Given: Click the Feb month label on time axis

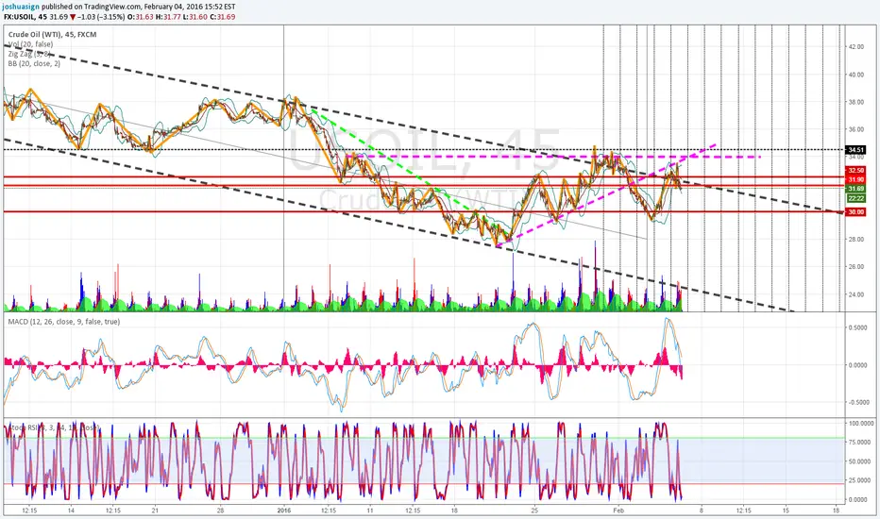Looking at the screenshot, I should pos(618,510).
